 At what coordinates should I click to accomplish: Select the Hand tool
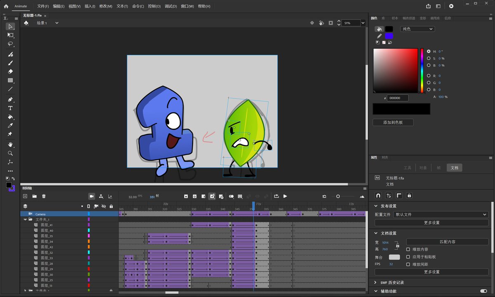coord(10,145)
